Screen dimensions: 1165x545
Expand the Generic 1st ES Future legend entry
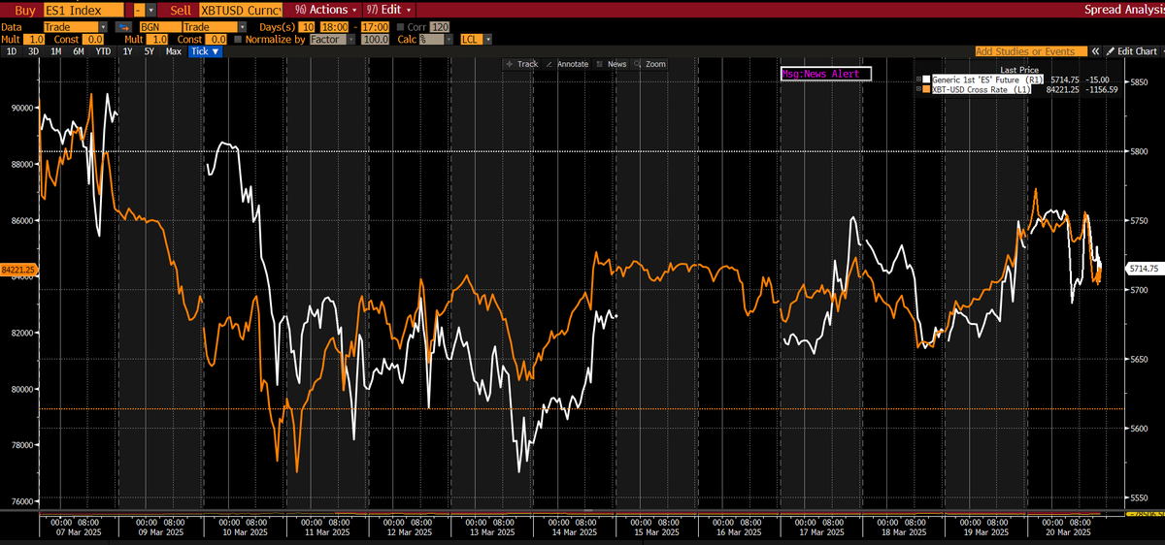click(x=920, y=80)
